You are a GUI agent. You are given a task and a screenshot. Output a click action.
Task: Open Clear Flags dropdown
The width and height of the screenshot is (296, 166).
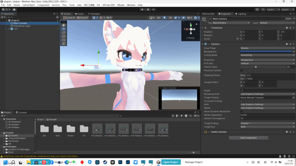(x=267, y=48)
